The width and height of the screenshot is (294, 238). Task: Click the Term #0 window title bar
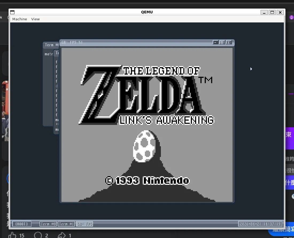(x=51, y=45)
